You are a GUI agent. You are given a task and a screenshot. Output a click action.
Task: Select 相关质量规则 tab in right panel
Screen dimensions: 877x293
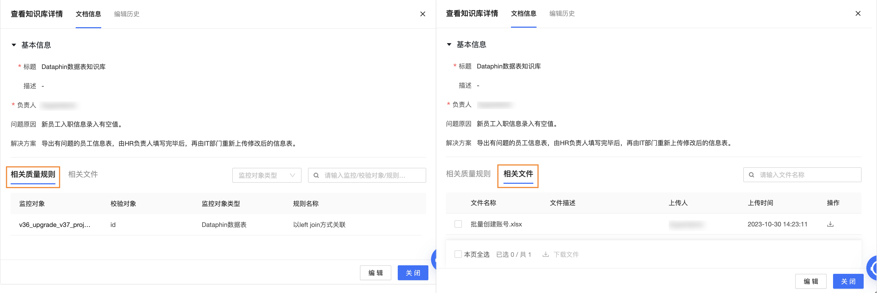click(x=468, y=174)
